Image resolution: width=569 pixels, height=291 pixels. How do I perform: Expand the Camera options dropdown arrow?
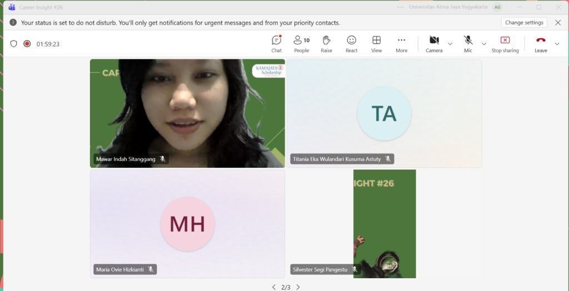pos(450,44)
